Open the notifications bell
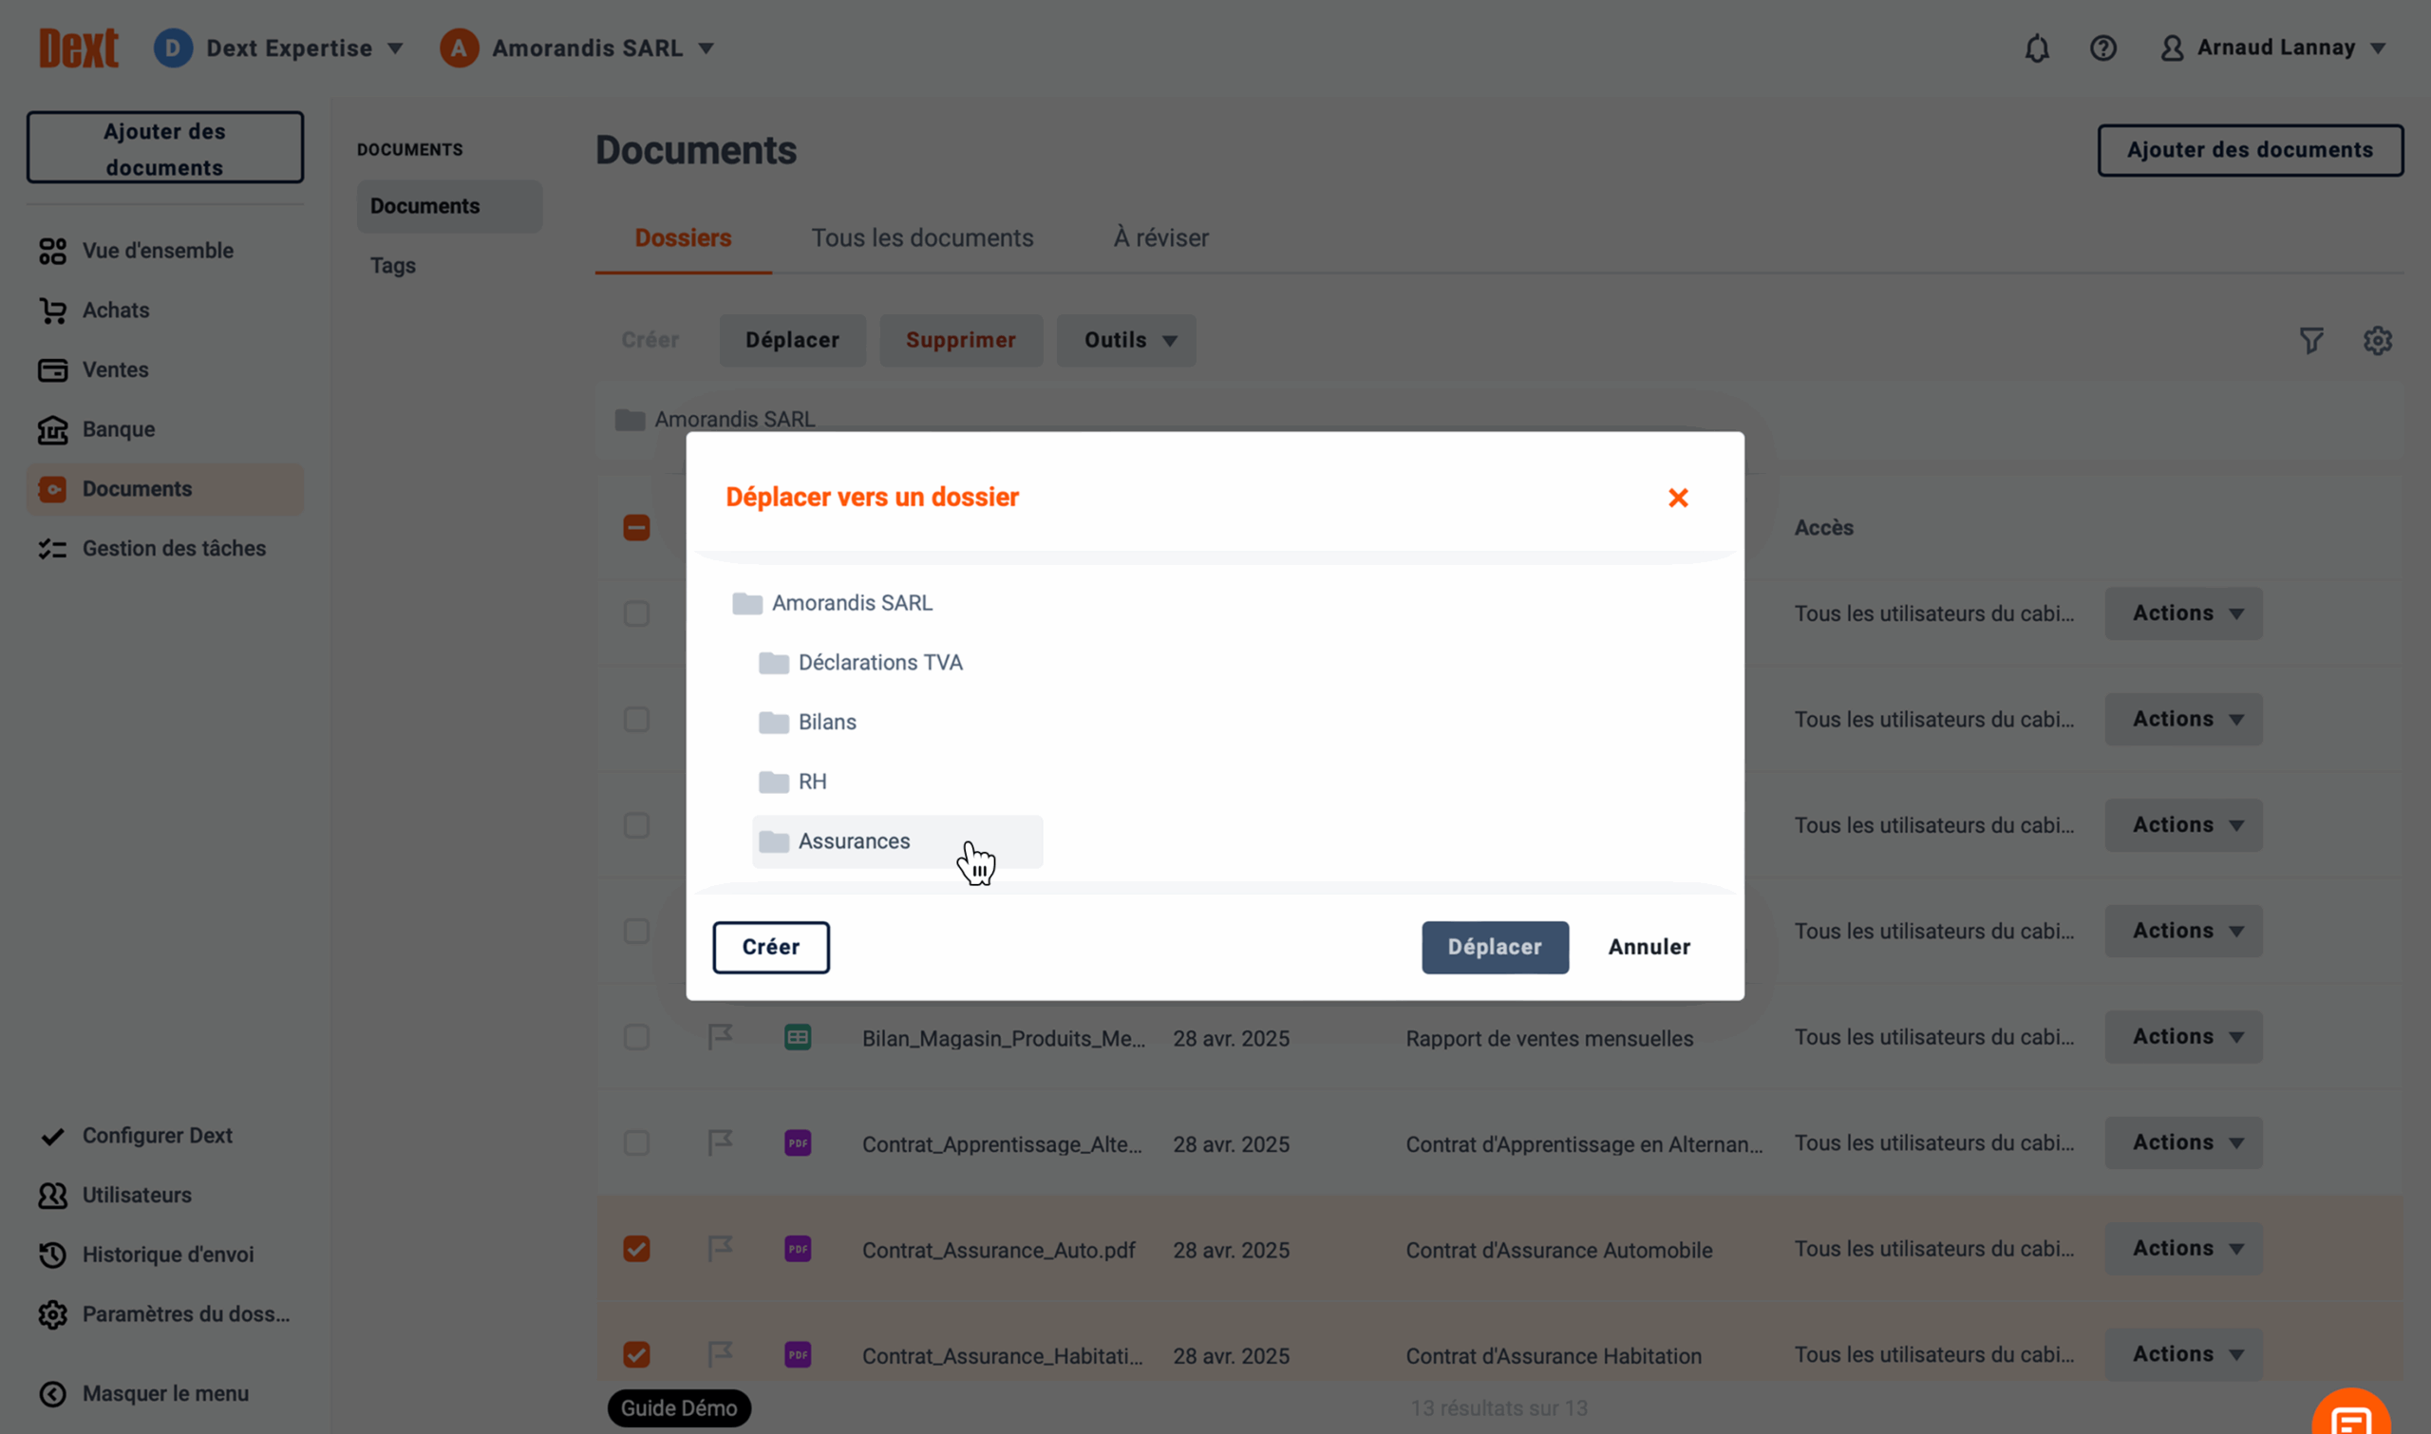2431x1434 pixels. coord(2037,48)
